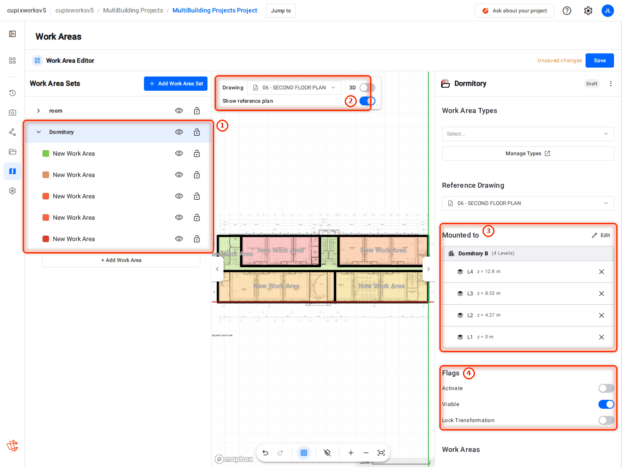Image resolution: width=622 pixels, height=467 pixels.
Task: Click the redo arrow in map toolbar
Action: 280,453
